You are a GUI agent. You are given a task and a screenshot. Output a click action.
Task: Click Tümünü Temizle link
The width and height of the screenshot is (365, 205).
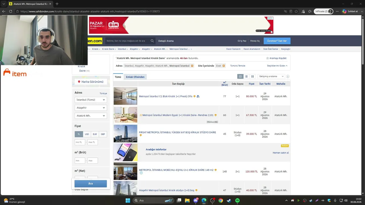[238, 66]
